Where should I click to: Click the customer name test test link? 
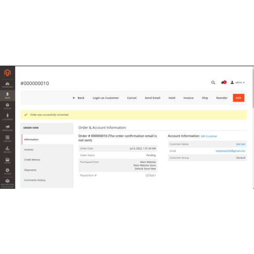pyautogui.click(x=240, y=144)
